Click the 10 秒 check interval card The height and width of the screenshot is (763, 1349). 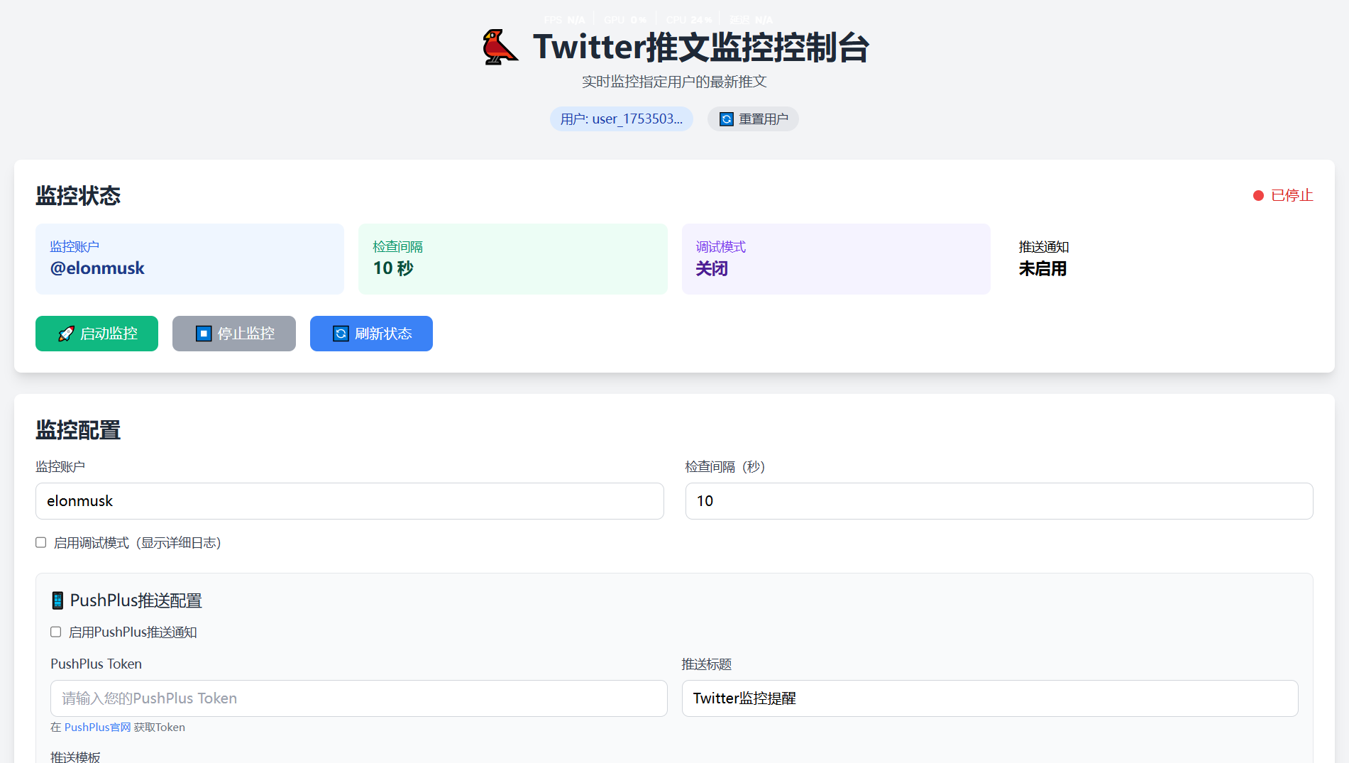click(513, 259)
